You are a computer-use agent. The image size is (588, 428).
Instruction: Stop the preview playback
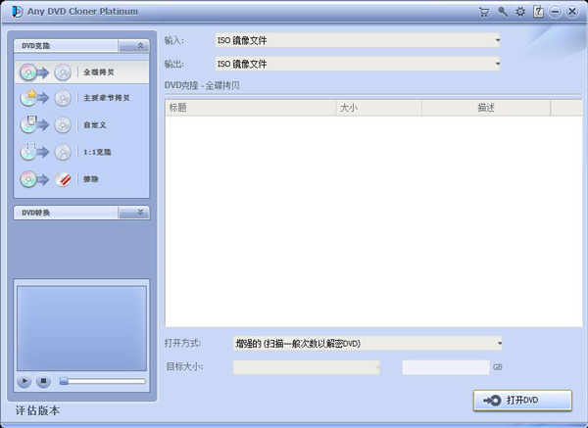coord(43,382)
